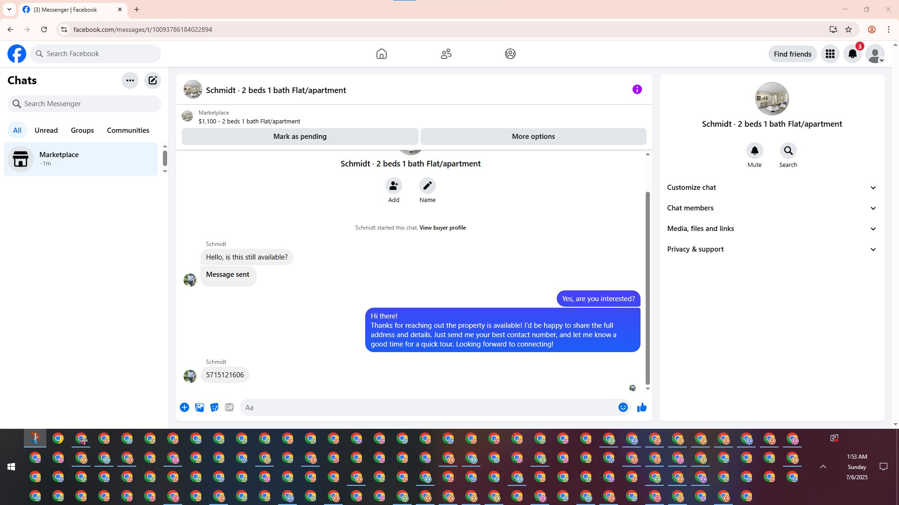Switch to the Unread chats tab
This screenshot has width=899, height=505.
click(46, 130)
